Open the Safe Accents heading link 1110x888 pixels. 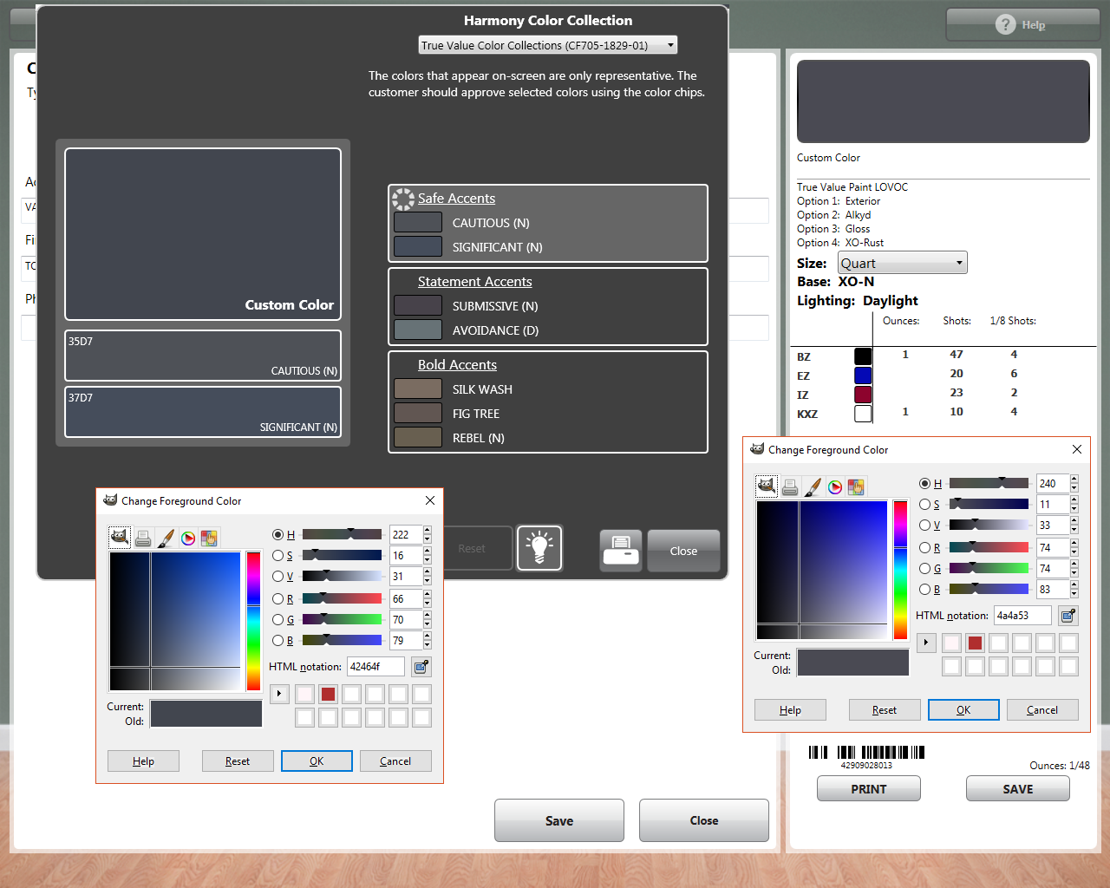[456, 199]
